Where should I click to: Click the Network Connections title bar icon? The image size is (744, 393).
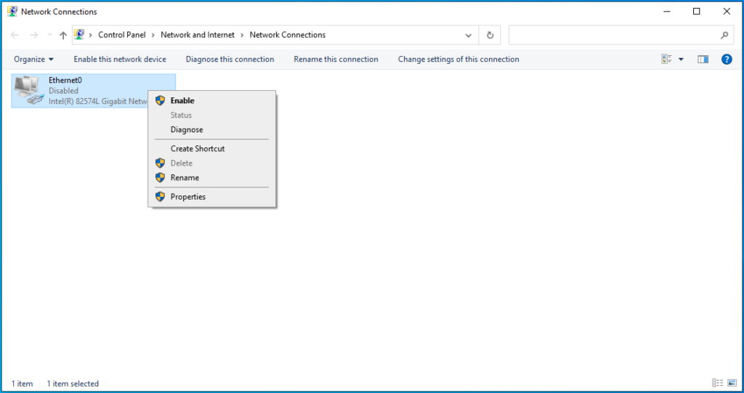pyautogui.click(x=12, y=12)
